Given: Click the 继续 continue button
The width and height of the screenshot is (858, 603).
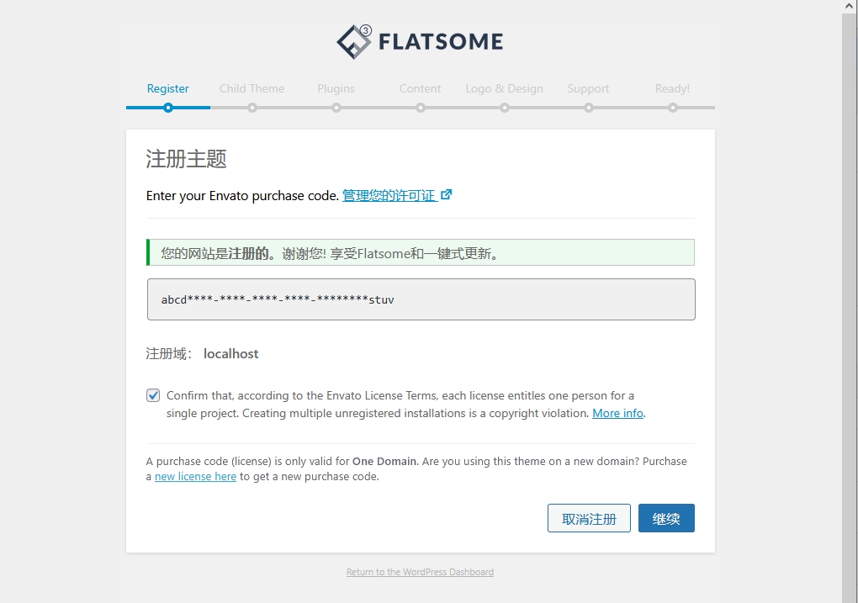Looking at the screenshot, I should [x=666, y=518].
